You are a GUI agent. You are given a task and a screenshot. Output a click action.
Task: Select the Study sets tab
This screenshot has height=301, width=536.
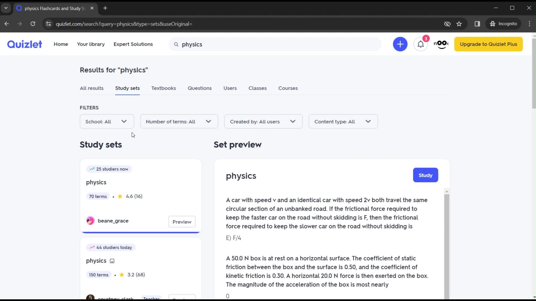coord(127,88)
